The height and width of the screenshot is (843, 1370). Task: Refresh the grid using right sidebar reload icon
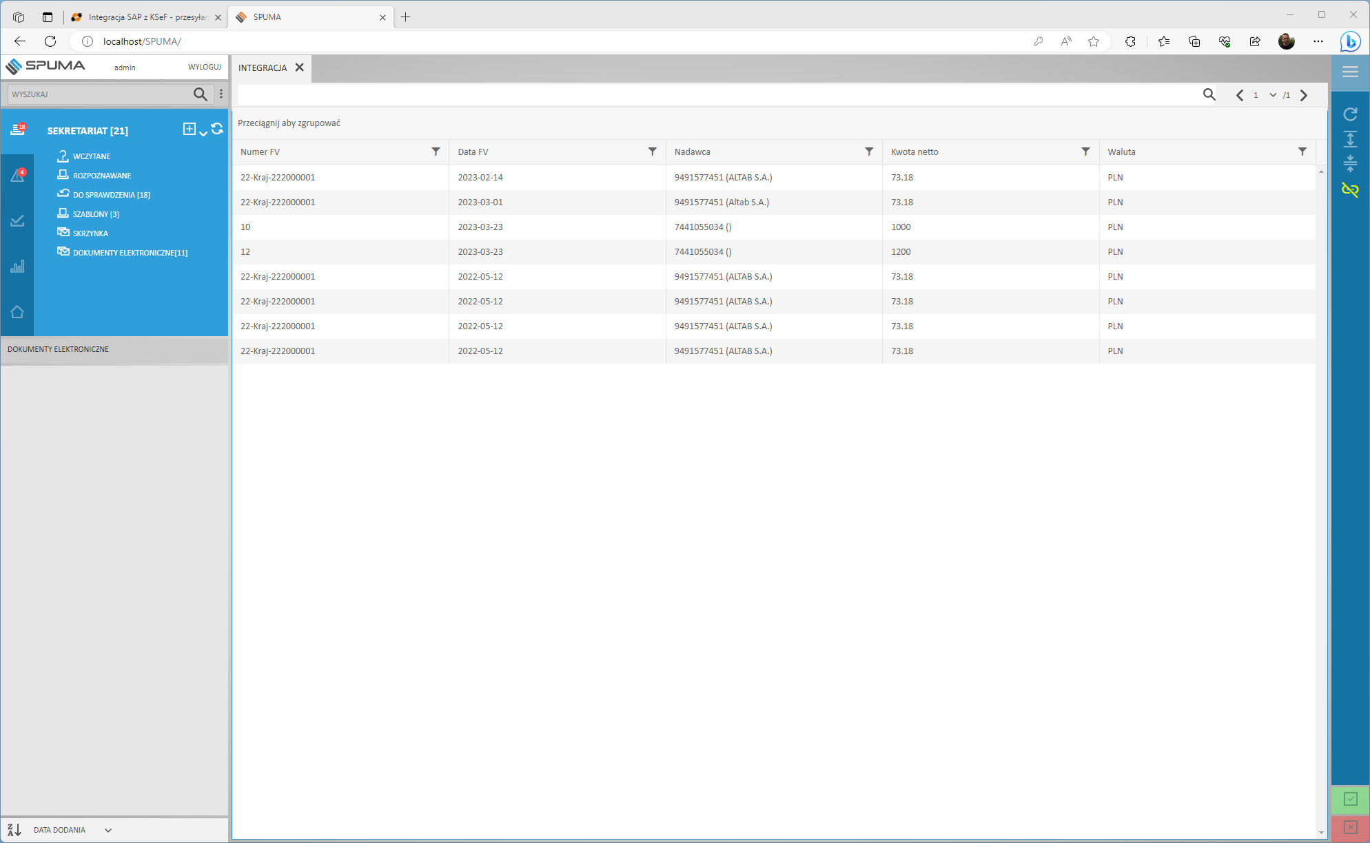(1350, 114)
